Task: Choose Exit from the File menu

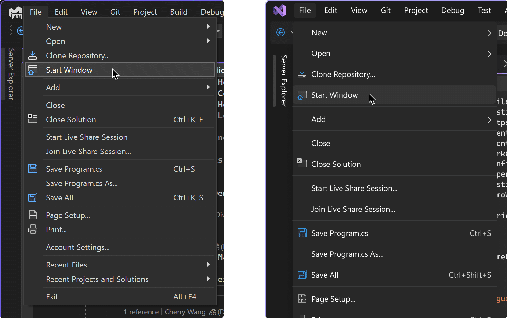Action: point(52,297)
